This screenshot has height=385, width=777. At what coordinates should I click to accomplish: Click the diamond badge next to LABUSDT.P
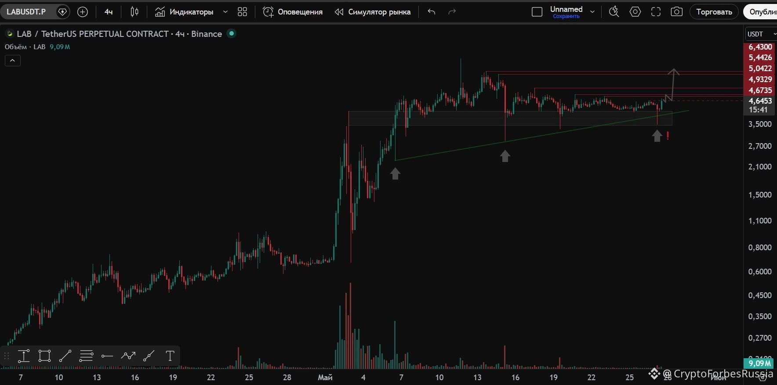[63, 12]
